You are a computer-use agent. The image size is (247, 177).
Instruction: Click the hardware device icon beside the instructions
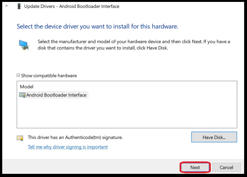click(24, 45)
